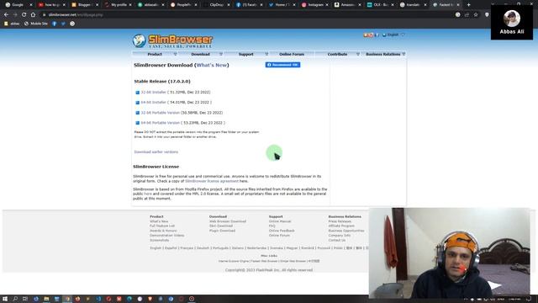This screenshot has width=538, height=303.
Task: Click the Abbas Ali profile thumbnail
Action: click(x=512, y=23)
